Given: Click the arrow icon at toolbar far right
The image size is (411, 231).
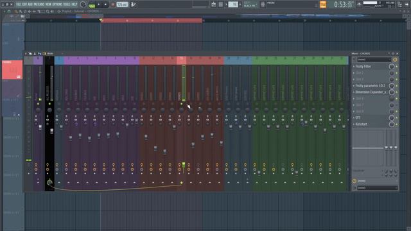Looking at the screenshot, I should (407, 4).
